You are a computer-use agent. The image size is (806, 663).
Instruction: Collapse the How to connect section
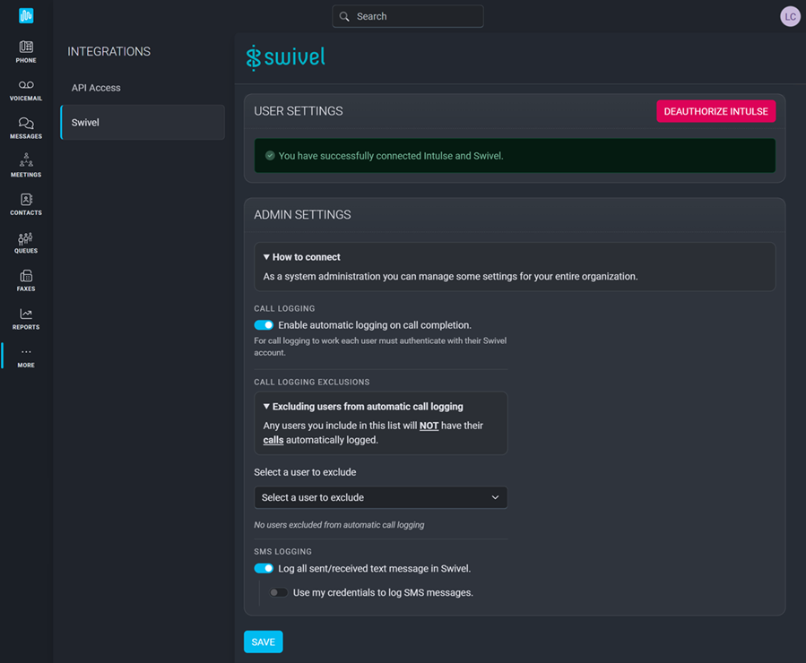[302, 257]
